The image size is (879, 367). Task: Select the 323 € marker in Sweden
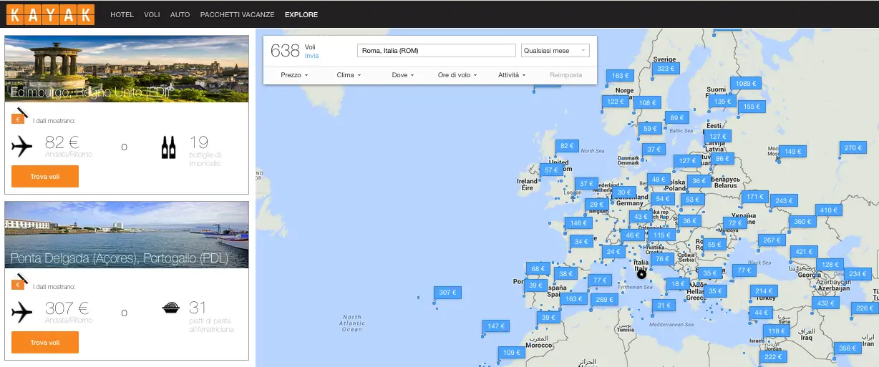pos(666,69)
